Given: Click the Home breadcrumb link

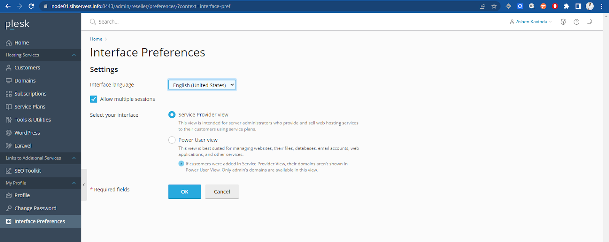Looking at the screenshot, I should (96, 39).
